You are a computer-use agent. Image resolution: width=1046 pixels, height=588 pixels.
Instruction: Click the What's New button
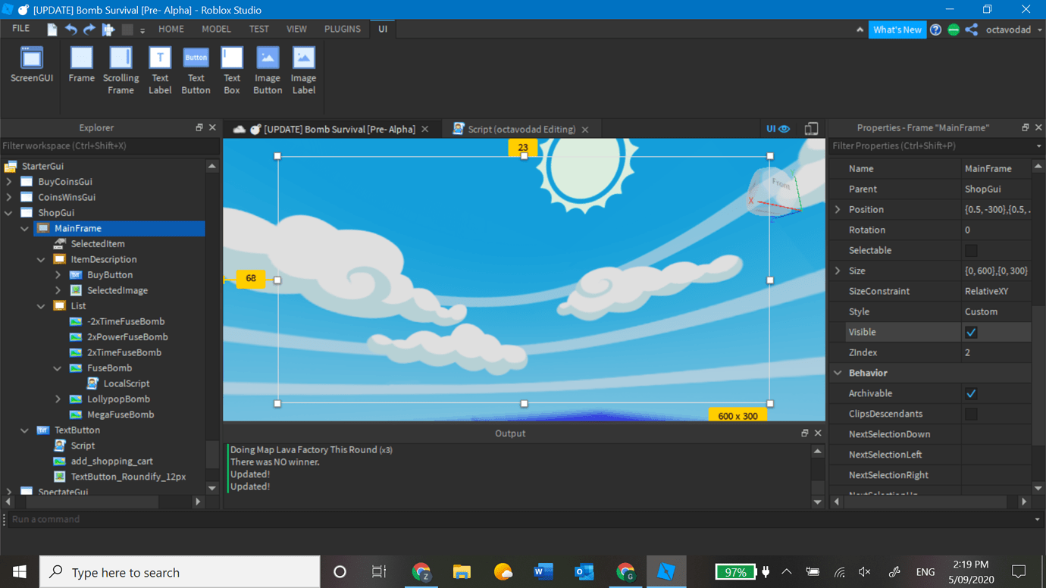point(897,30)
